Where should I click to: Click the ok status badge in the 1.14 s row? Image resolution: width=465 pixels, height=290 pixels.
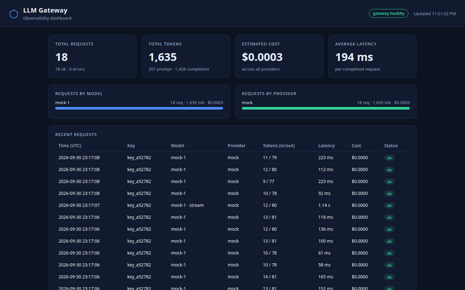(x=389, y=206)
